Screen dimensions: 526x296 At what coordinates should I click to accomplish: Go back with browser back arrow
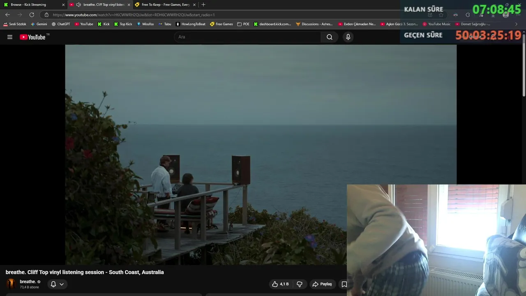(7, 15)
